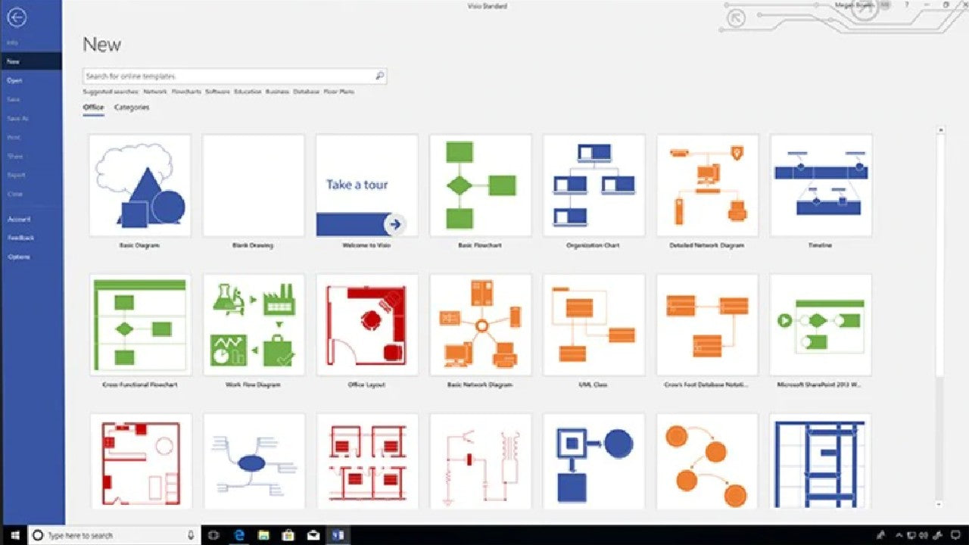Open Microsoft Edge from the taskbar
Screen dimensions: 969x545
[x=240, y=535]
